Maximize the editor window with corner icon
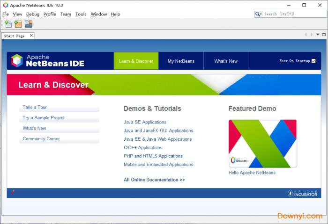Viewport: 328px width, 224px height. coord(323,35)
